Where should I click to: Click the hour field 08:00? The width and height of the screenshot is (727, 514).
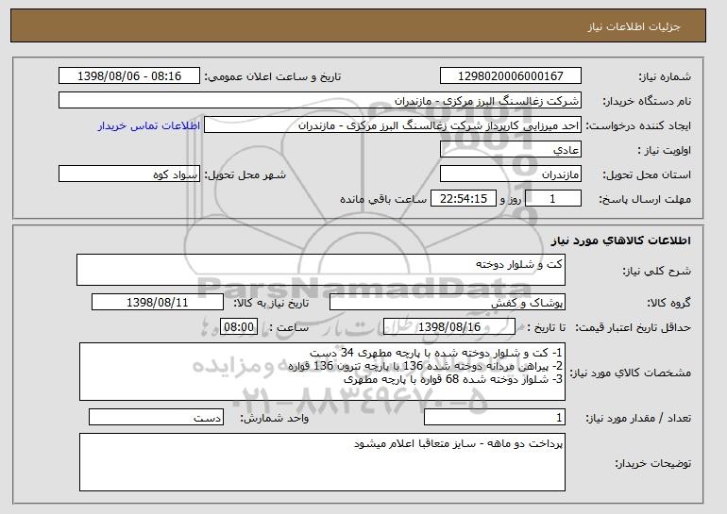[238, 327]
